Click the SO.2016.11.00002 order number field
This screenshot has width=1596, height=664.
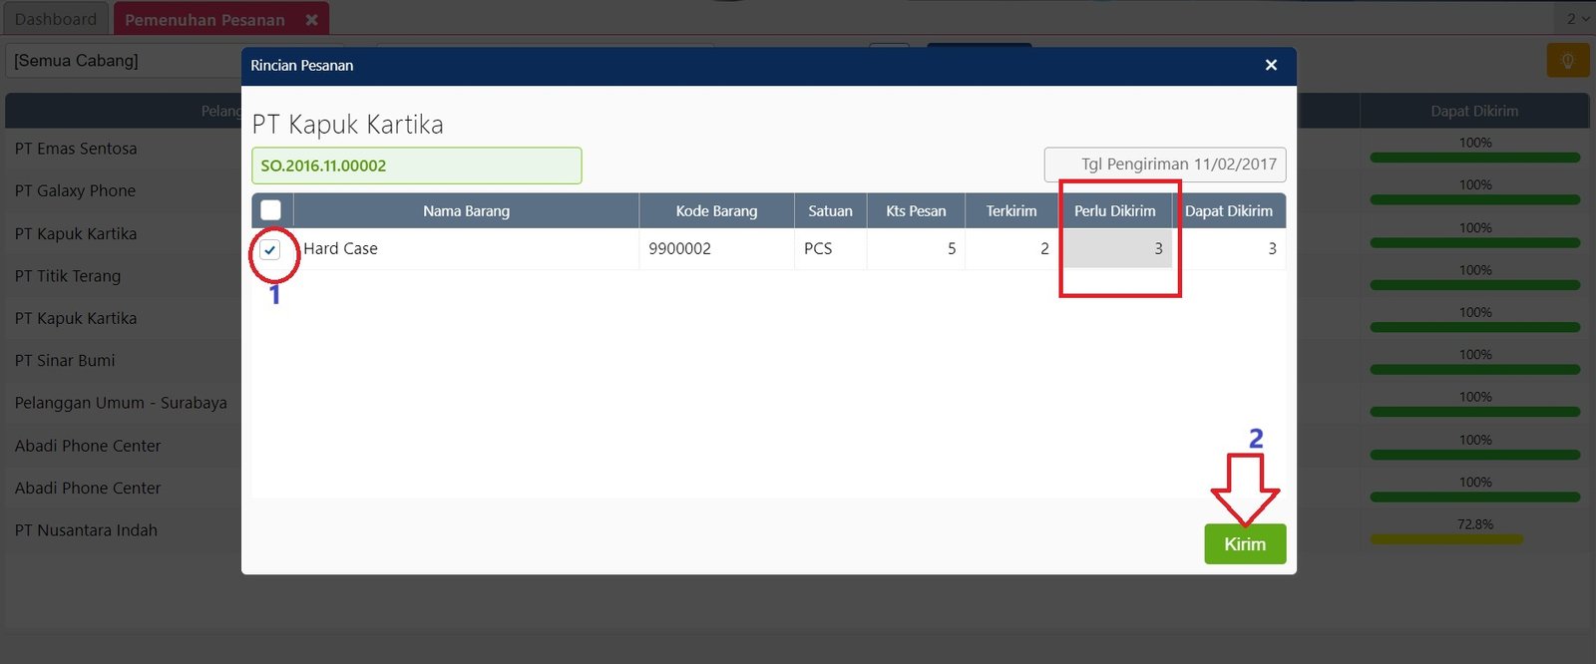(x=416, y=166)
